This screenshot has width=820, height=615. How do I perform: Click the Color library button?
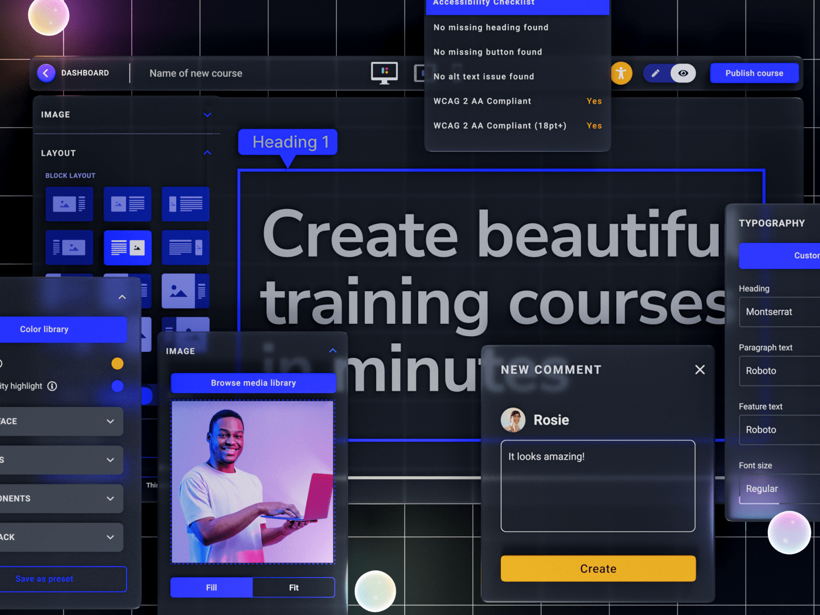(63, 329)
